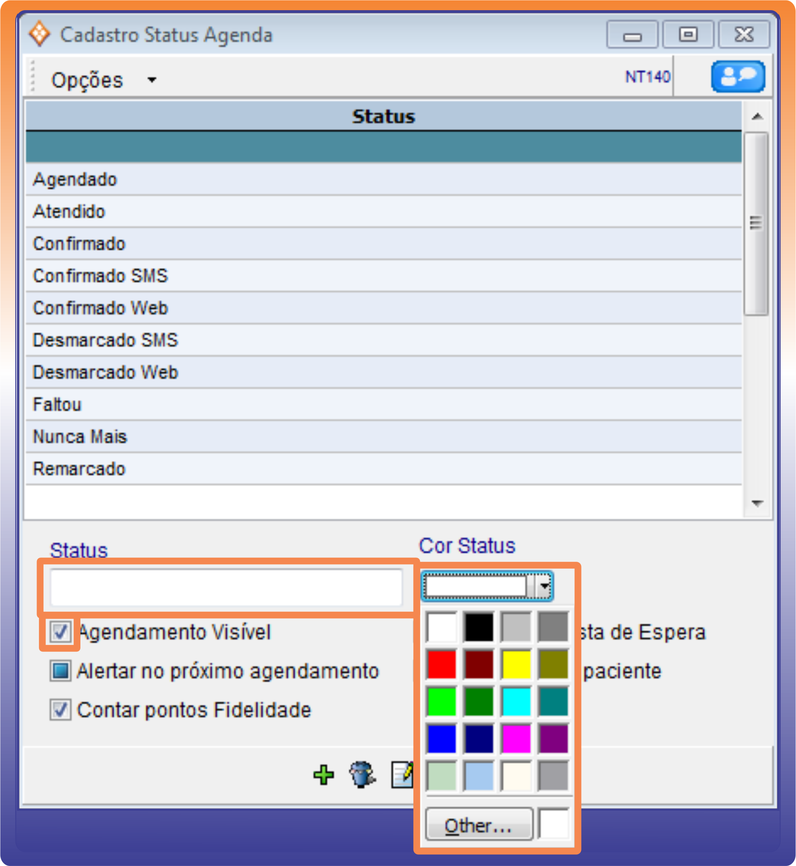The width and height of the screenshot is (796, 866).
Task: Click the Other... color button
Action: click(x=478, y=825)
